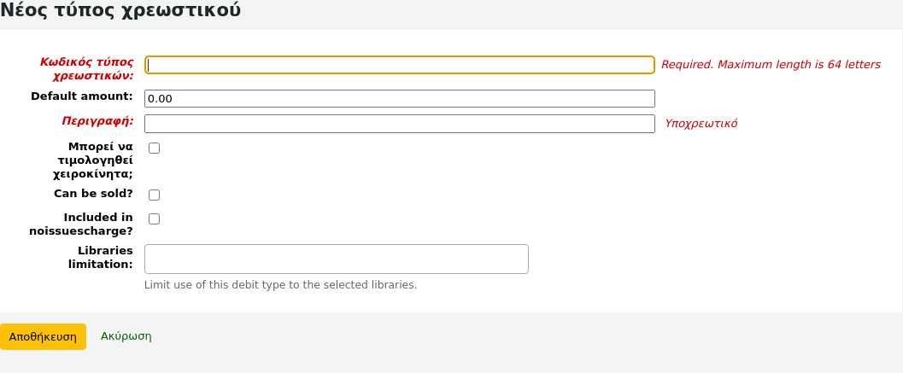Image resolution: width=903 pixels, height=373 pixels.
Task: Open the Libraries limitation selection box
Action: 336,259
